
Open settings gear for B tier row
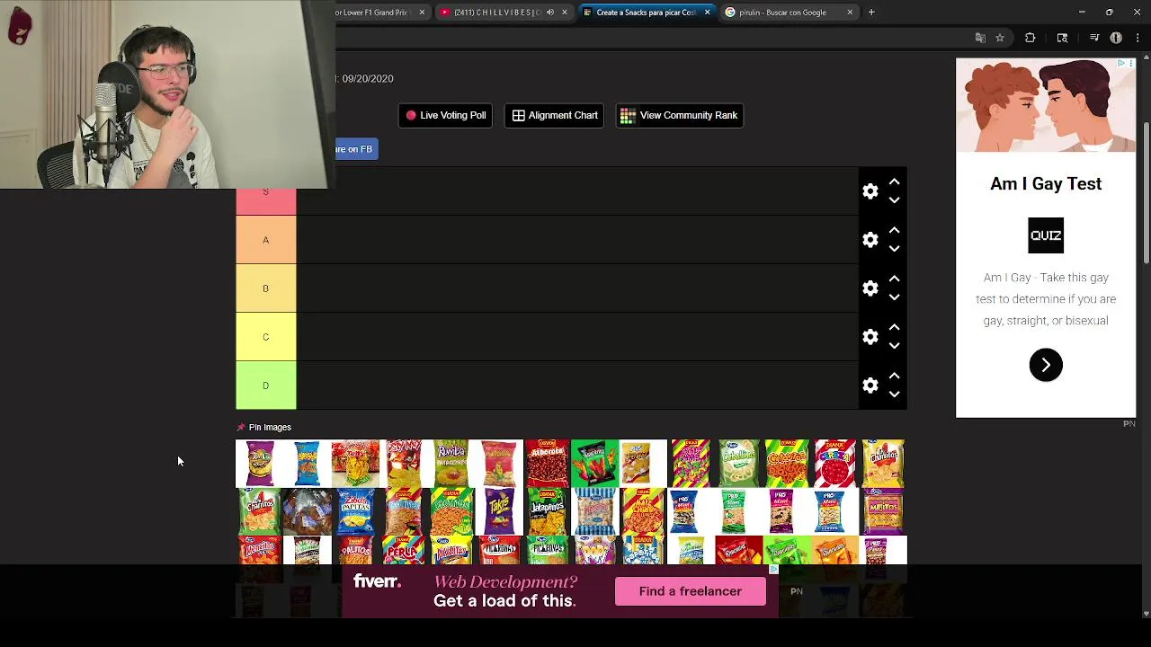870,288
